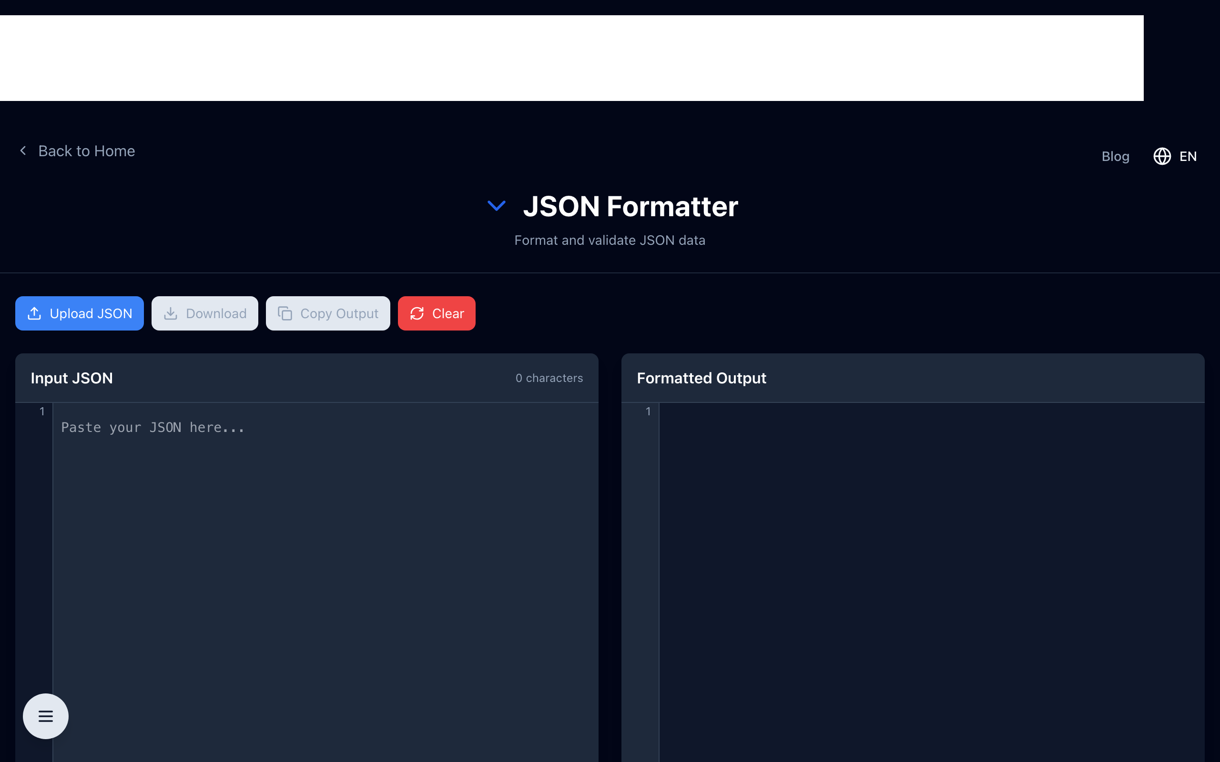Click the Upload JSON button
The width and height of the screenshot is (1220, 762).
(x=79, y=313)
